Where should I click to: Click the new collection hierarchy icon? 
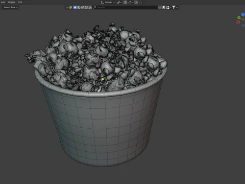[167, 7]
